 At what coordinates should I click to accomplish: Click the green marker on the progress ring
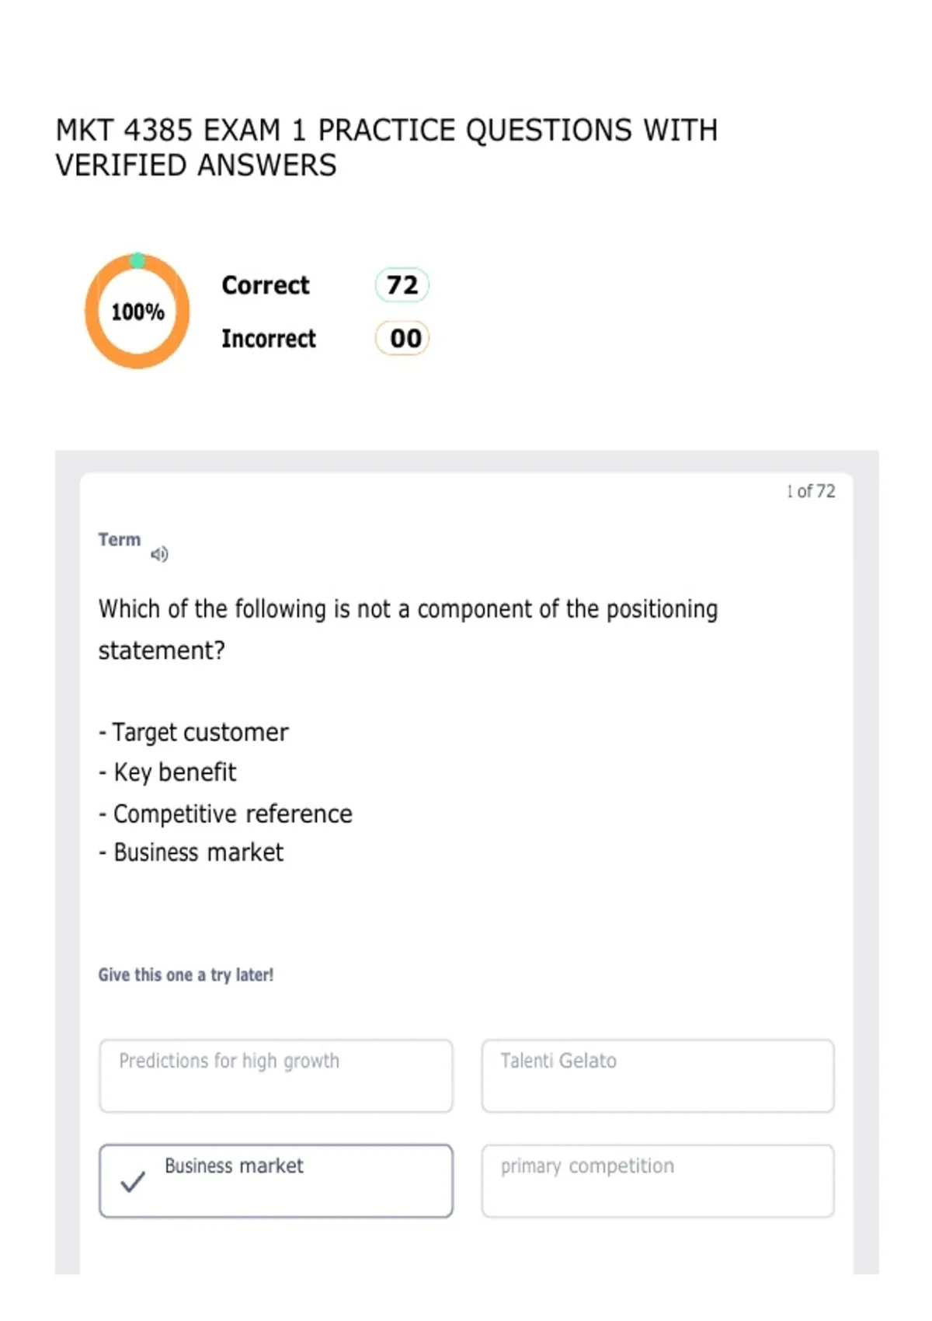[x=137, y=260]
